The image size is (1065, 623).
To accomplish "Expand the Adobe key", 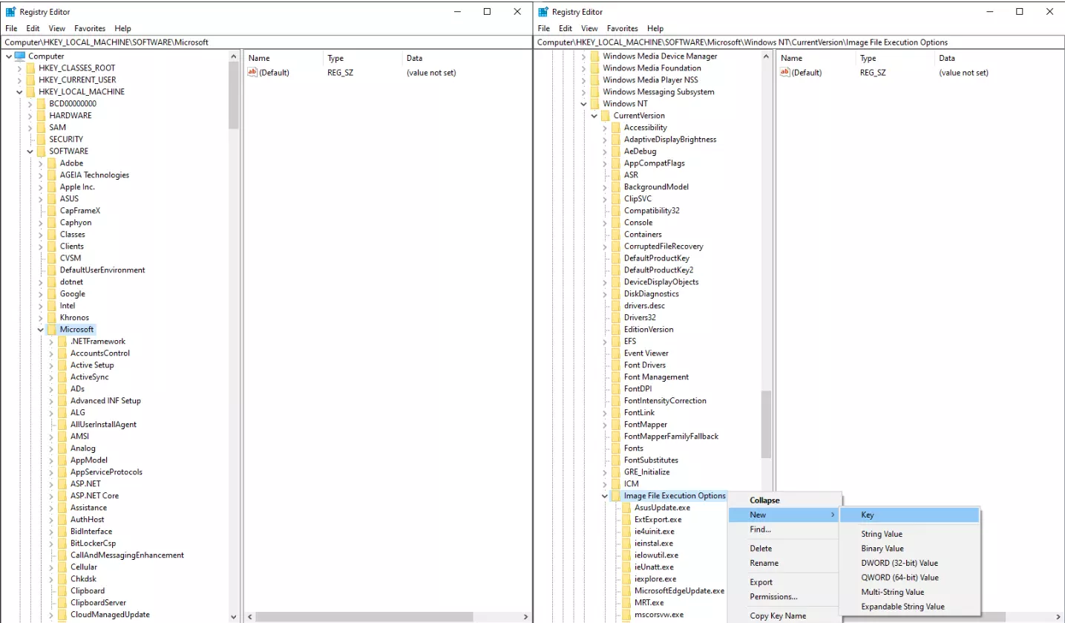I will (x=40, y=163).
